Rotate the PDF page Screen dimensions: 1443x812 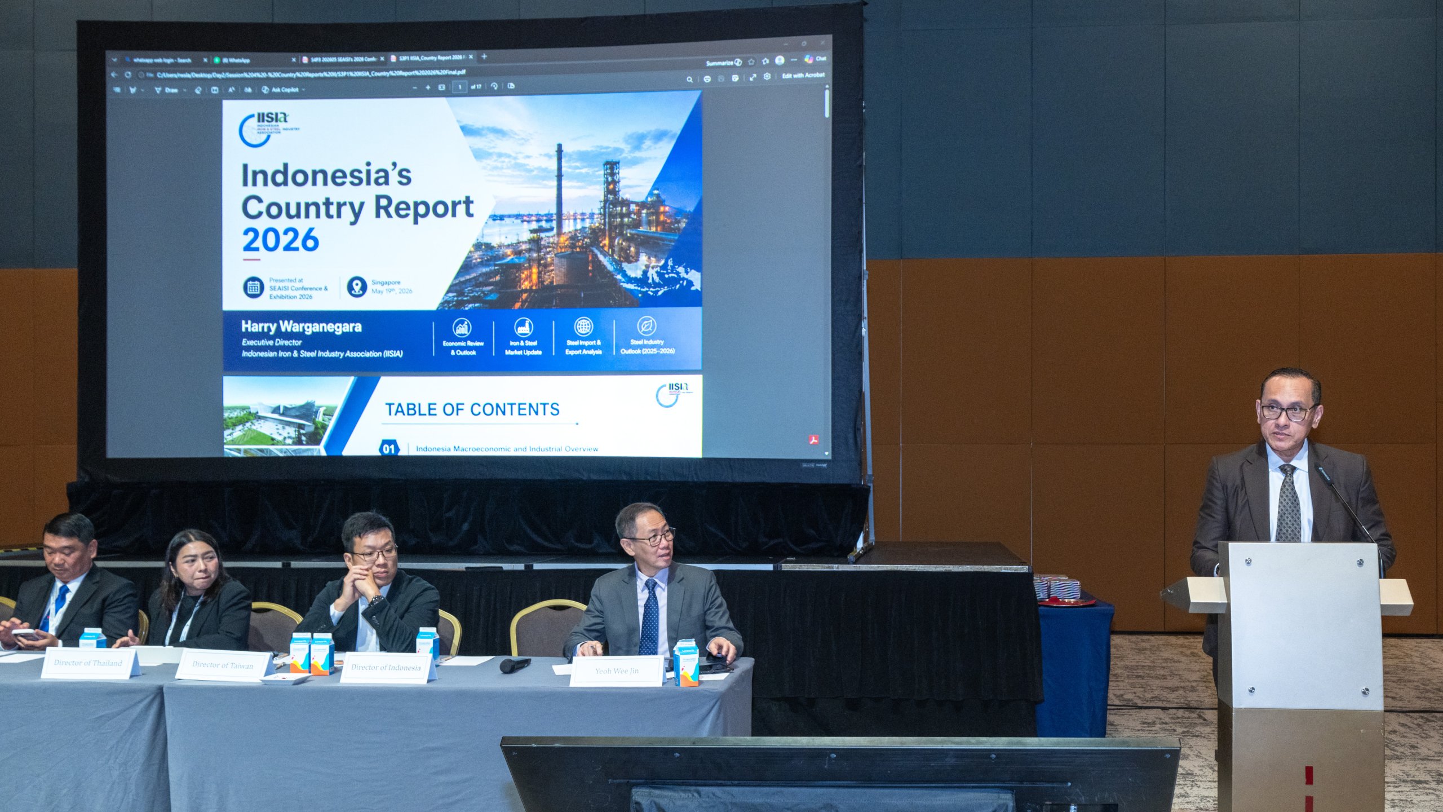coord(494,86)
